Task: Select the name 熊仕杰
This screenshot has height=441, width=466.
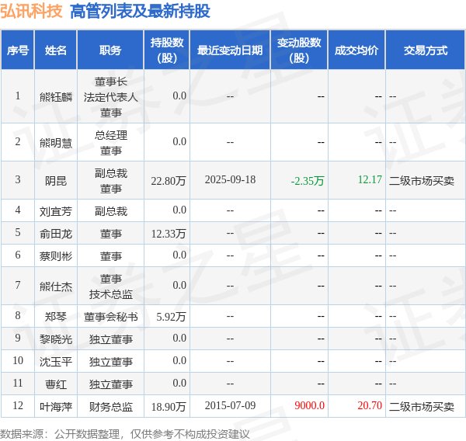Action: (x=56, y=286)
